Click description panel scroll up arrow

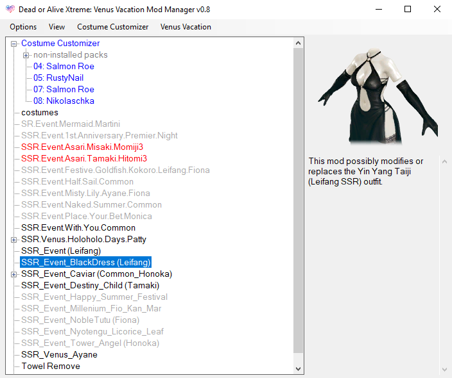click(x=444, y=161)
